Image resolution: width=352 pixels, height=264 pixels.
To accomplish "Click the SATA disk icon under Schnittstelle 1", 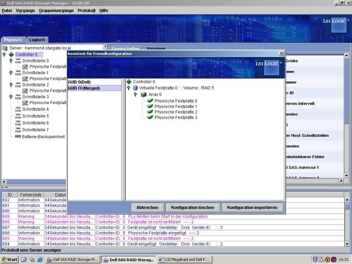I will click(x=25, y=79).
